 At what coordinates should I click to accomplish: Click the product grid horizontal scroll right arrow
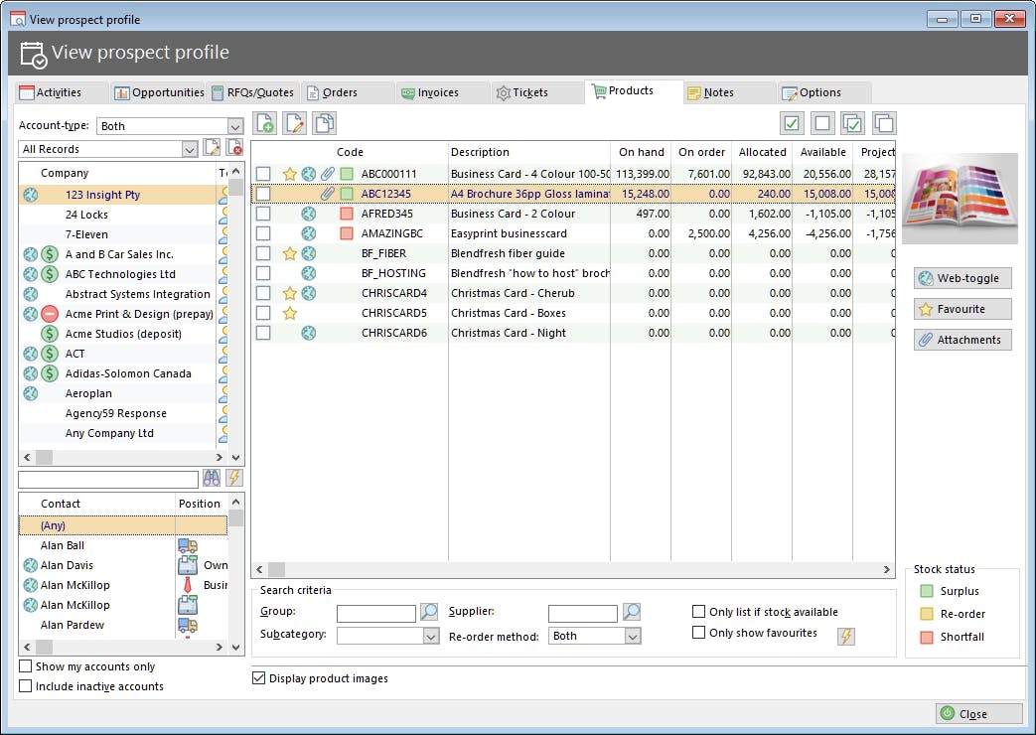[887, 569]
